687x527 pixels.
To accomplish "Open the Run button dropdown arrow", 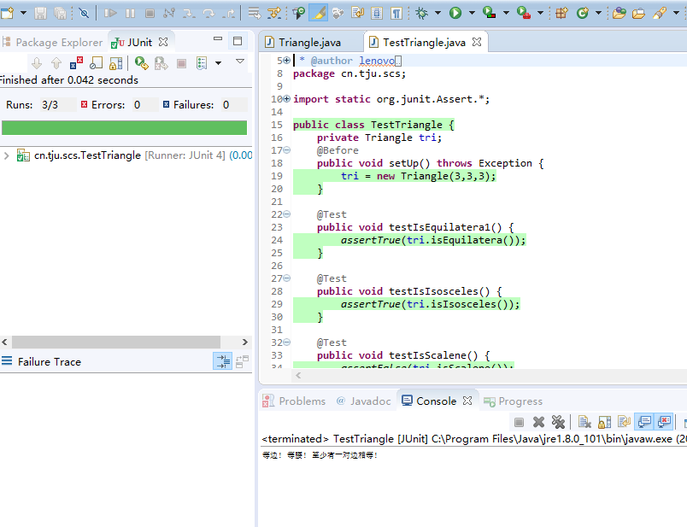I will pos(472,13).
